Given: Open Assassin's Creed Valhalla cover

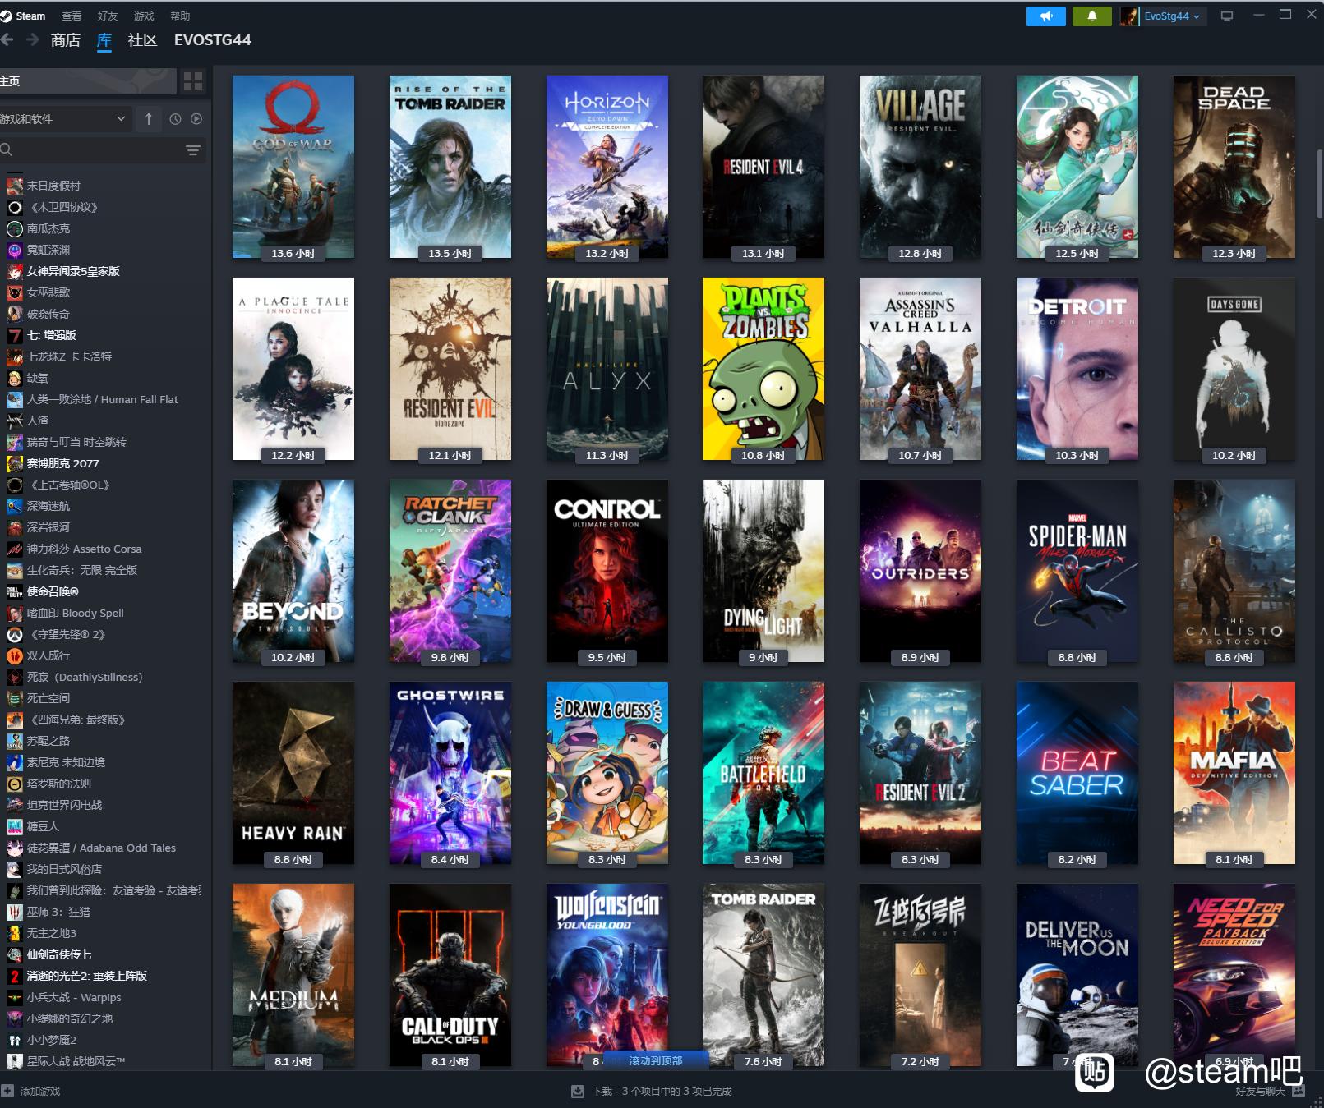Looking at the screenshot, I should [920, 369].
